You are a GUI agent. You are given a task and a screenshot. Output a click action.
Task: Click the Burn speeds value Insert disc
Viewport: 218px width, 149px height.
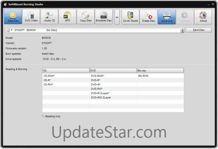[48, 54]
